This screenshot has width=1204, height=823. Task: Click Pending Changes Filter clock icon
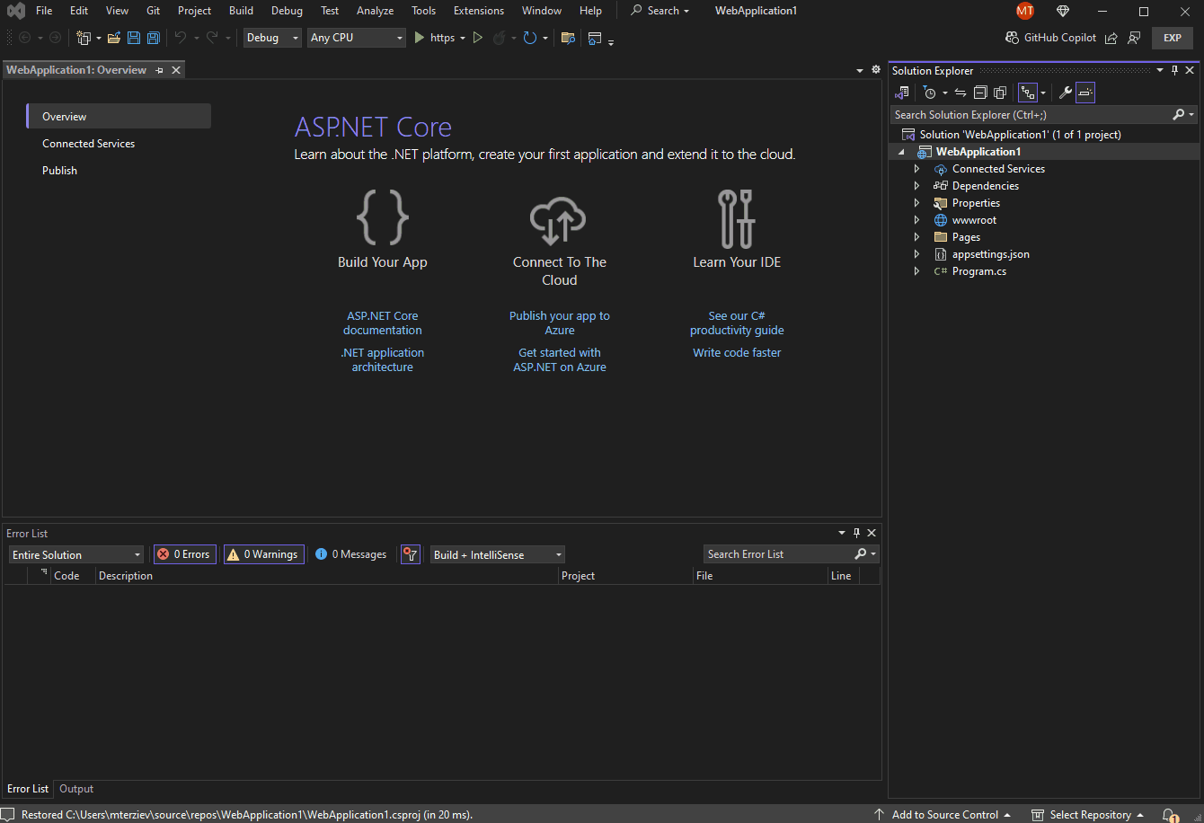[930, 93]
